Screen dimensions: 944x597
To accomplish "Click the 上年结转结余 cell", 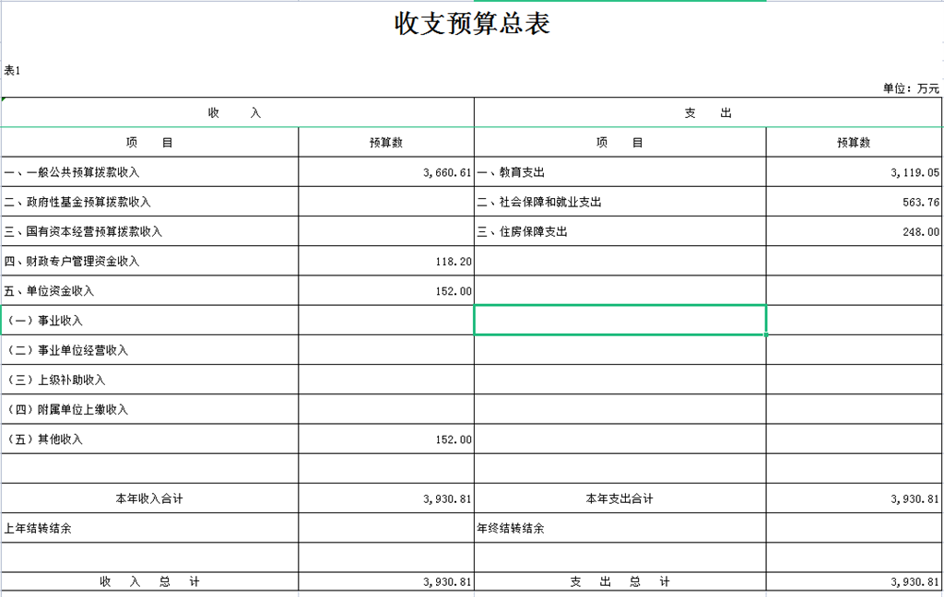I will point(149,529).
